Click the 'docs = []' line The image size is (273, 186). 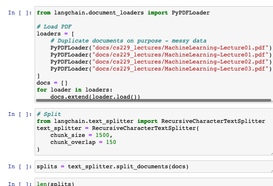(x=52, y=83)
